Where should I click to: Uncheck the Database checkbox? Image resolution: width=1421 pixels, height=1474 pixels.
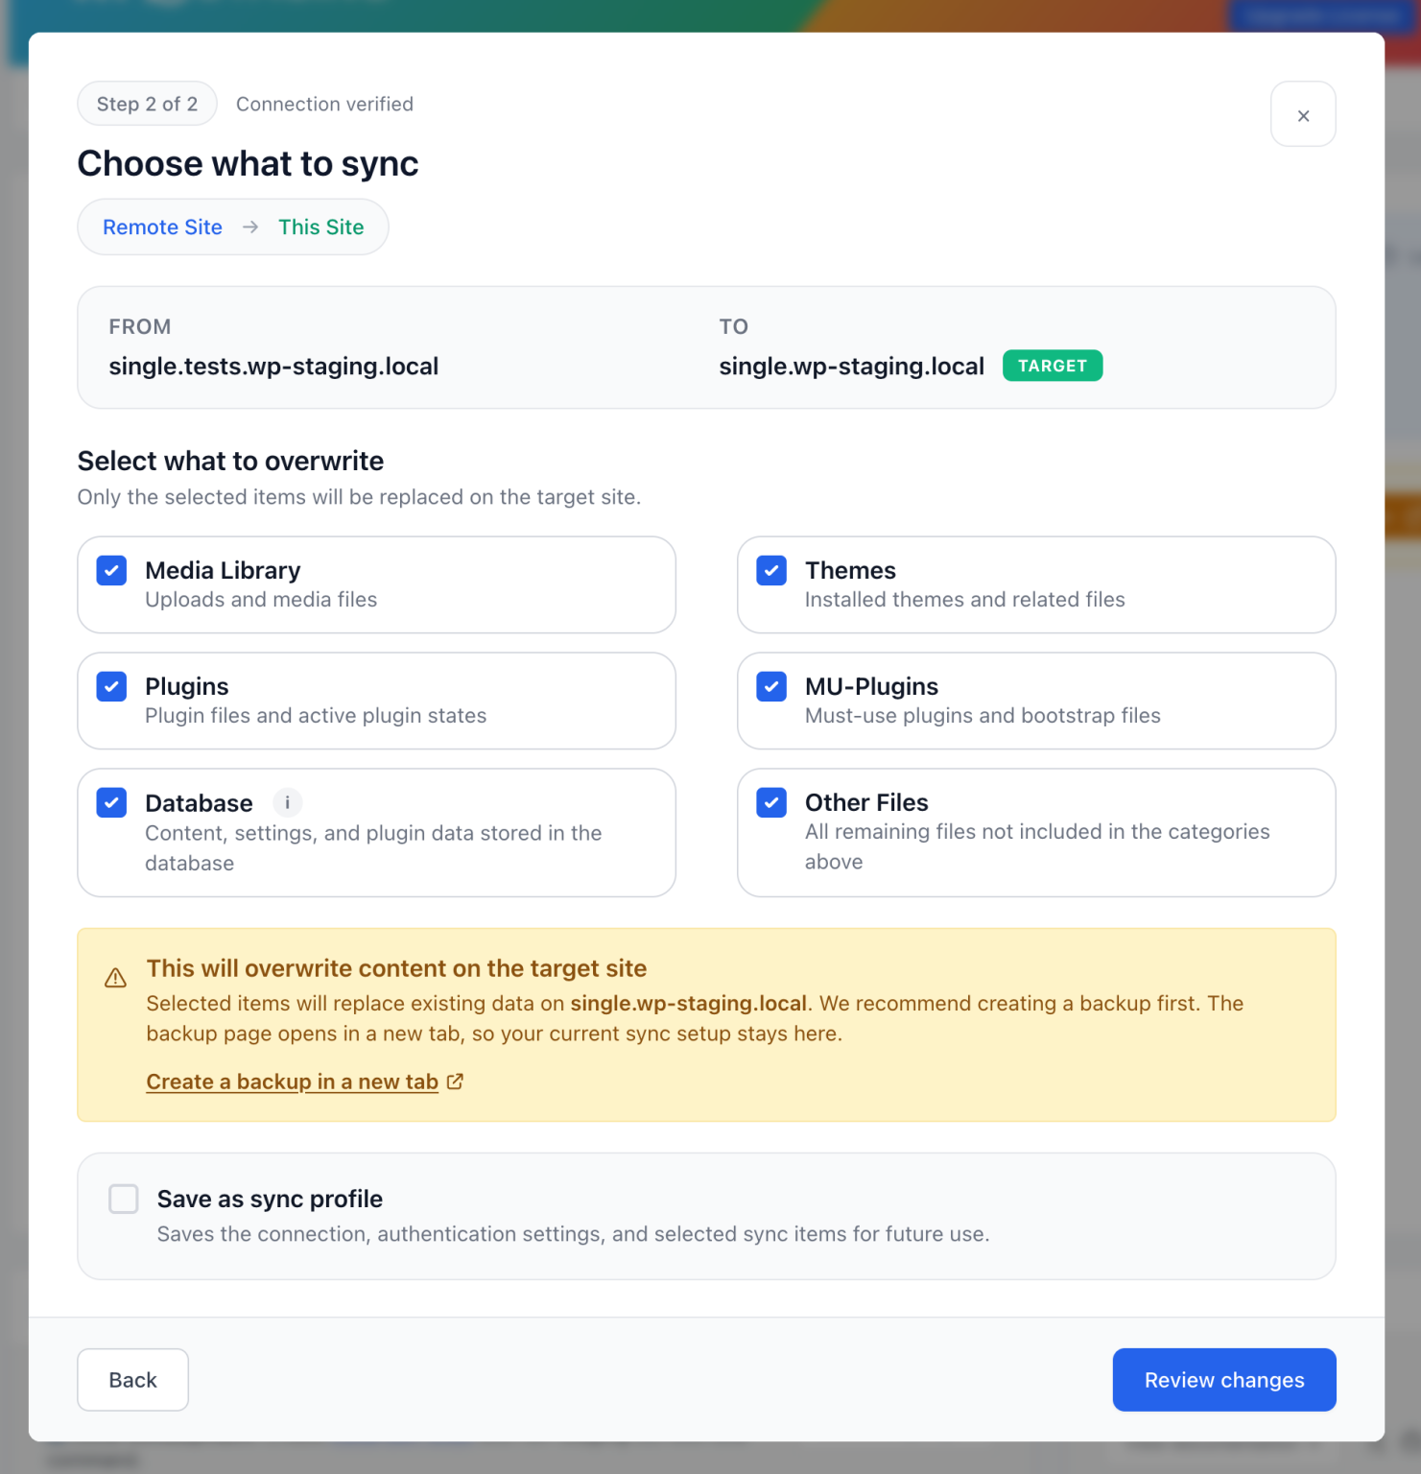point(111,802)
